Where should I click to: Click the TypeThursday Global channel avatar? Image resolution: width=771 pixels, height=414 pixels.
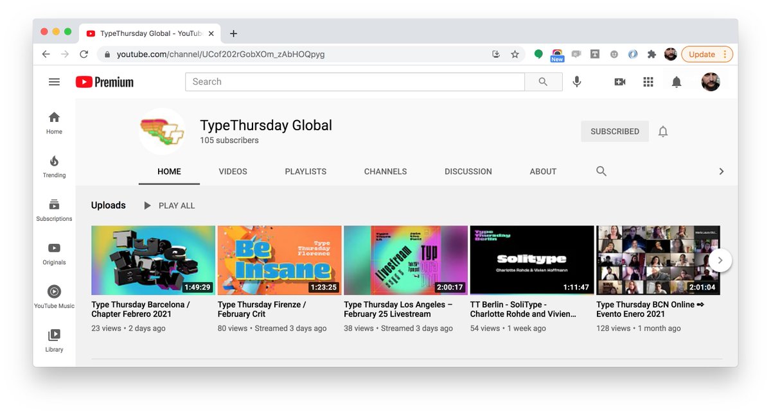pos(162,131)
